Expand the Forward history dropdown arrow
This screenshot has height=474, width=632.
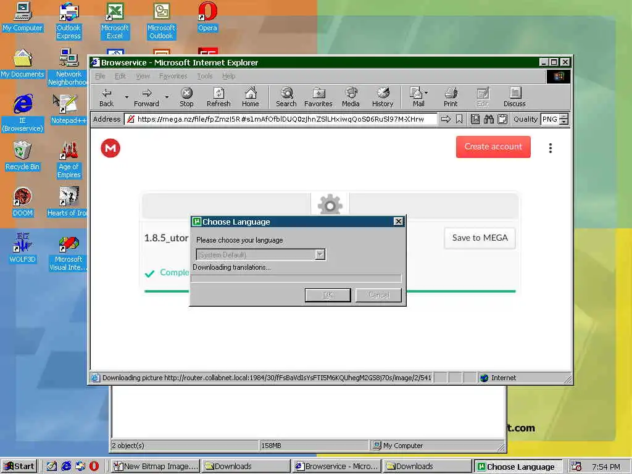pos(167,97)
